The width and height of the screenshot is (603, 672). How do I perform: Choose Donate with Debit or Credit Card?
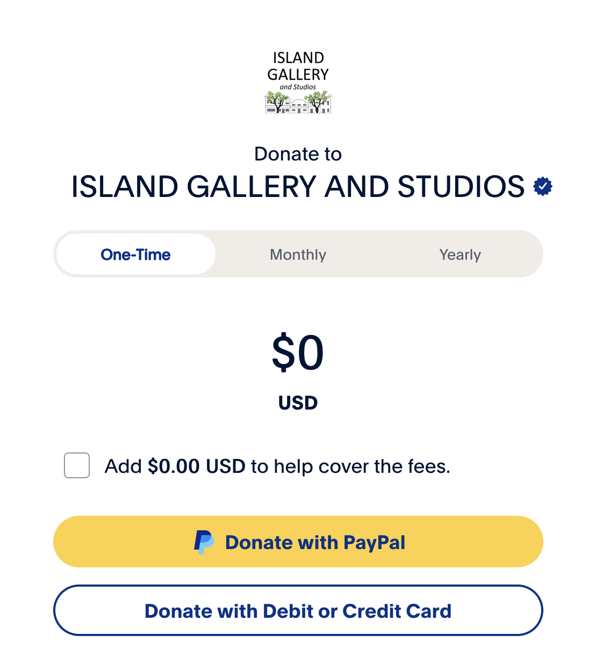298,611
